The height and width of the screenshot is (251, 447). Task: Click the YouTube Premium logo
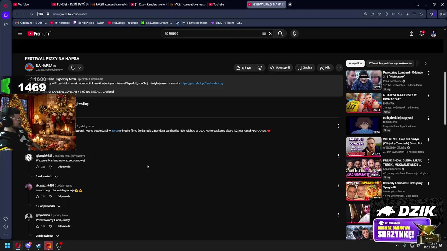point(38,33)
